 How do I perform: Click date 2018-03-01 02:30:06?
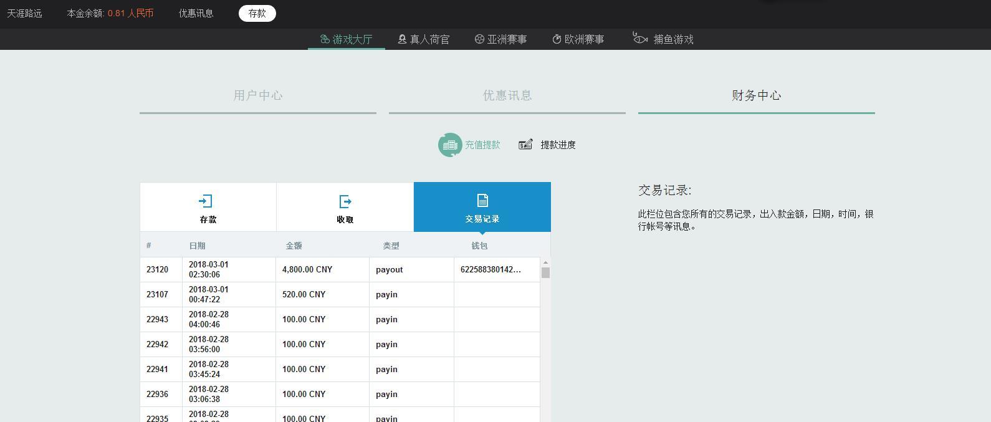209,269
